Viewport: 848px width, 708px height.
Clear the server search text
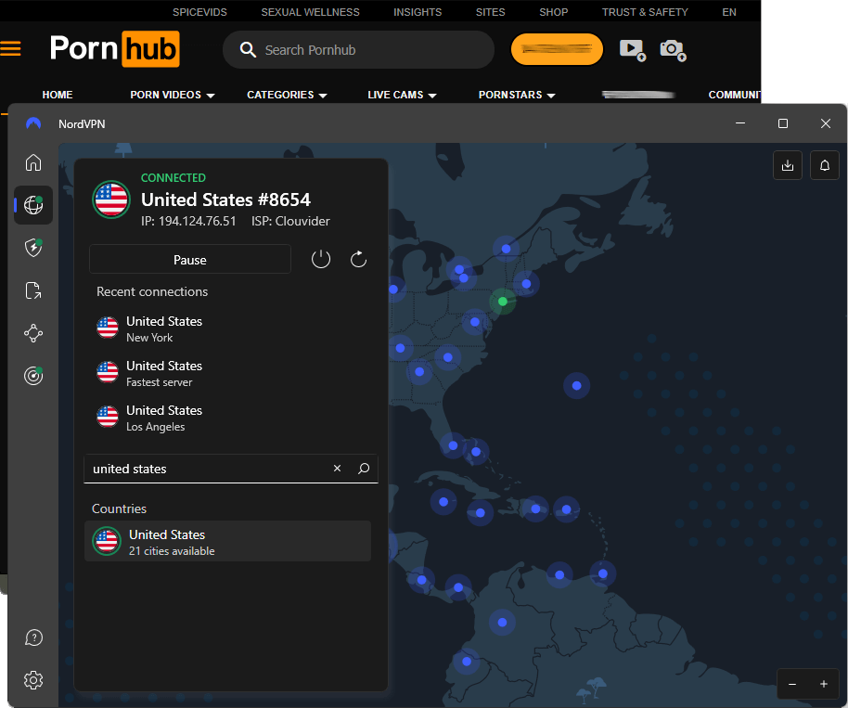(337, 469)
